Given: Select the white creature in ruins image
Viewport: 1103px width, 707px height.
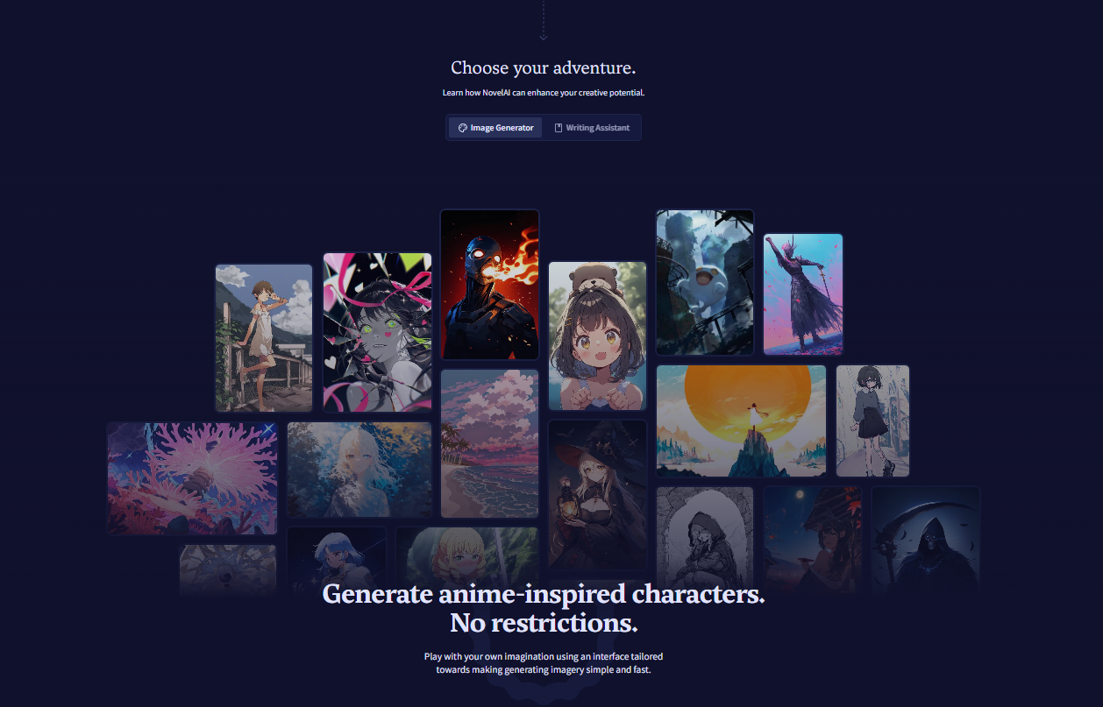Looking at the screenshot, I should [x=705, y=282].
